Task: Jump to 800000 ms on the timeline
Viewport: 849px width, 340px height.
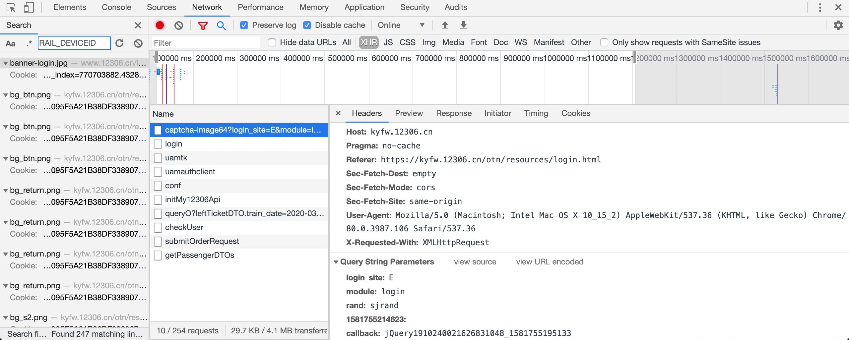Action: 478,58
